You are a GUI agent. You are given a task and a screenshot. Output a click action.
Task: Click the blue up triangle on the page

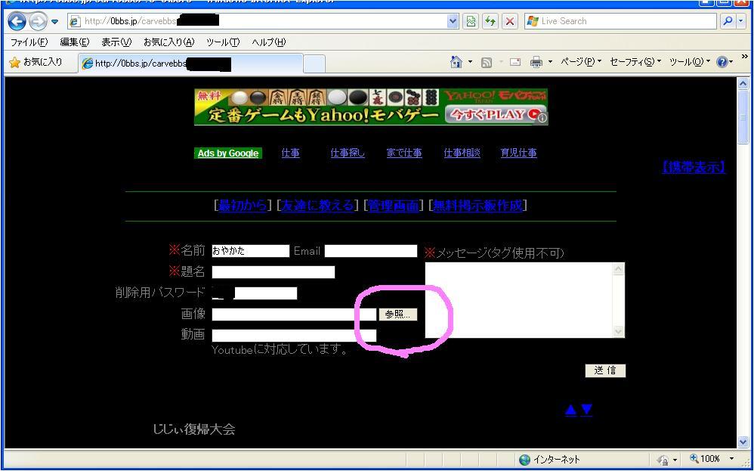(x=570, y=410)
